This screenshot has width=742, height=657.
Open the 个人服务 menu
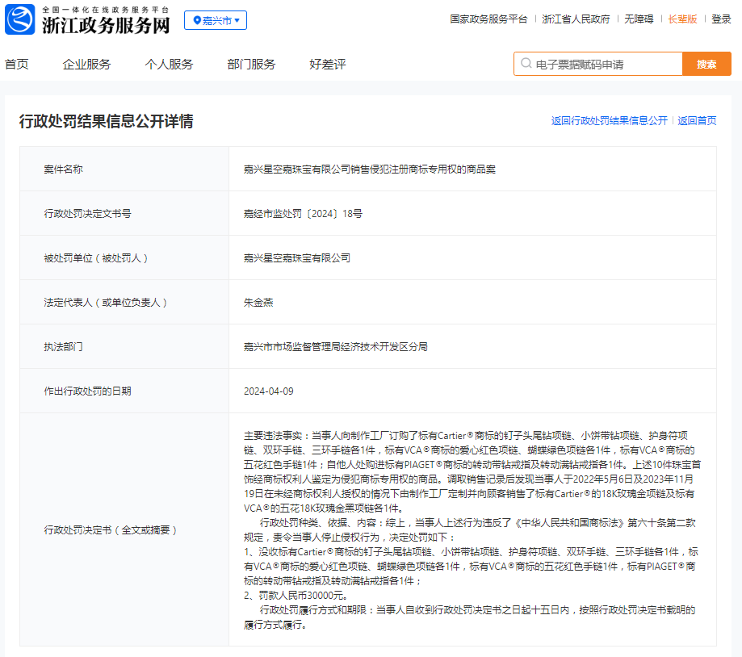click(x=169, y=65)
